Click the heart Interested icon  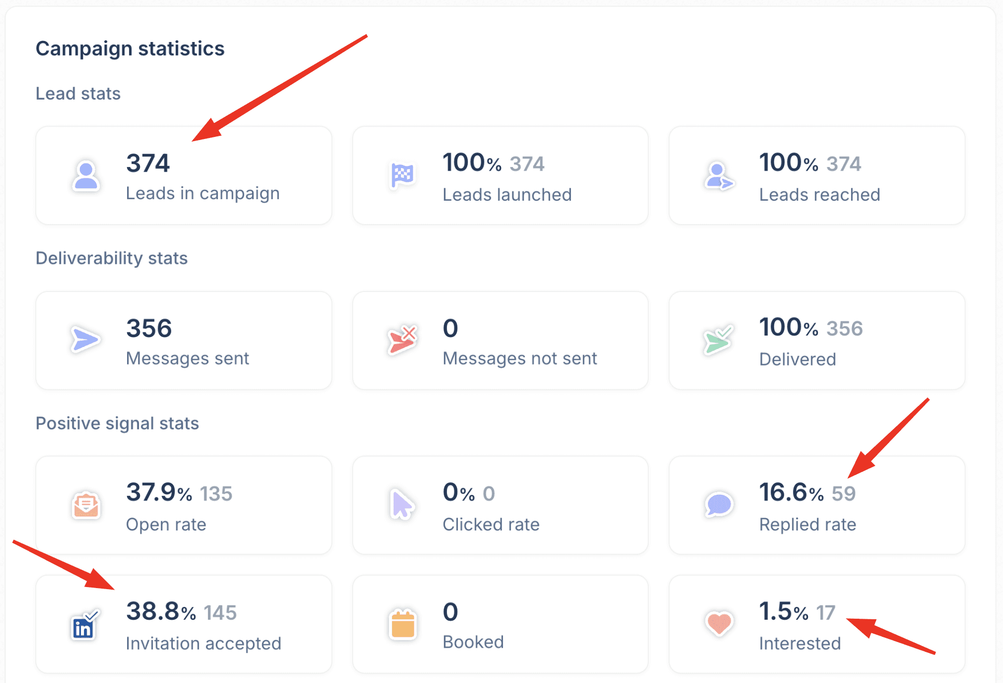tap(719, 623)
